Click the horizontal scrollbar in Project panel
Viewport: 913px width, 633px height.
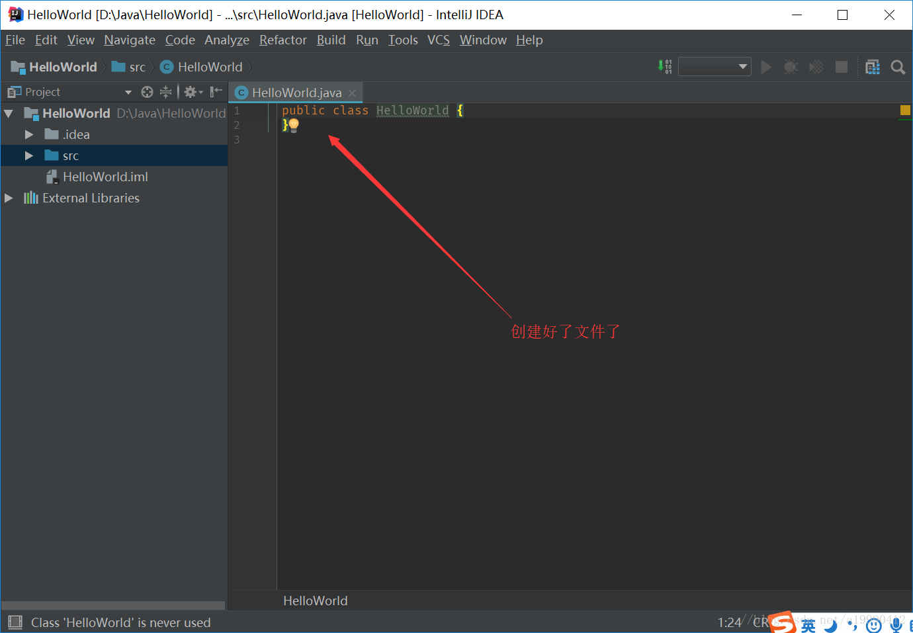[x=113, y=606]
